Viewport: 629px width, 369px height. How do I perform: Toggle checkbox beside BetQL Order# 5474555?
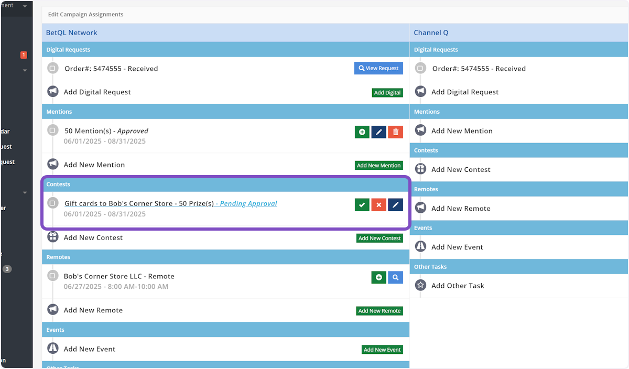coord(52,68)
